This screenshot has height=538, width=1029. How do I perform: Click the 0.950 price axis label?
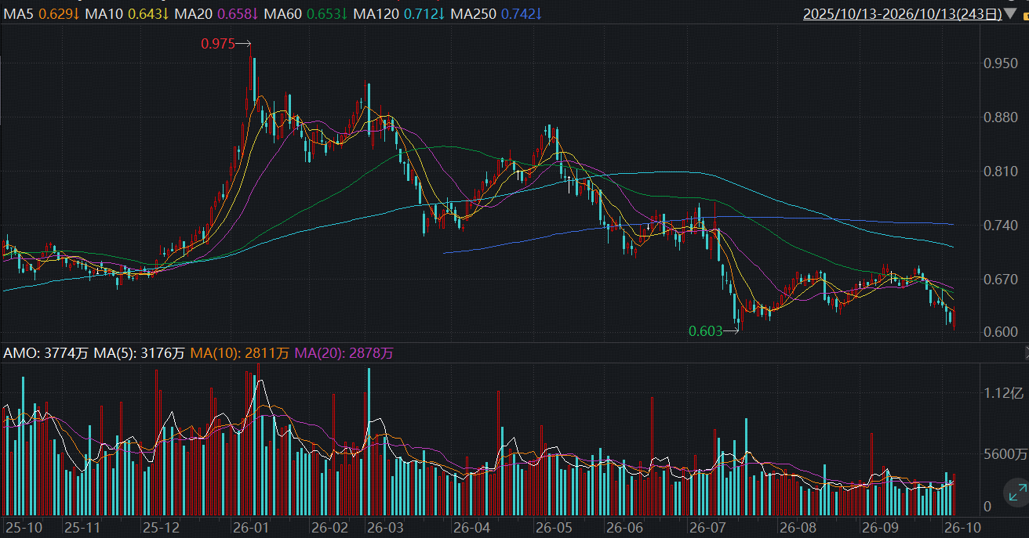coord(1001,63)
